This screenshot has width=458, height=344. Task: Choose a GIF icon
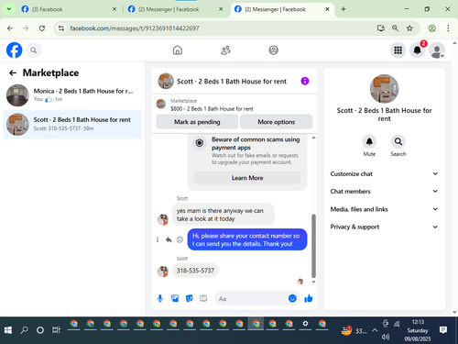click(203, 298)
